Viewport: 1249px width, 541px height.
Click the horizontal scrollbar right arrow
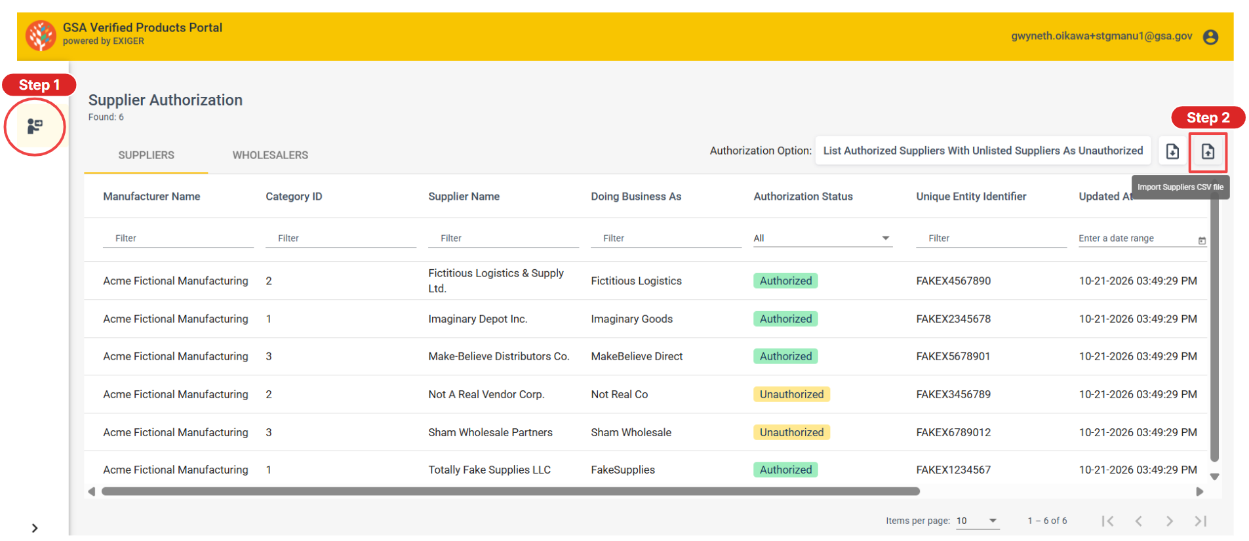click(x=1199, y=491)
